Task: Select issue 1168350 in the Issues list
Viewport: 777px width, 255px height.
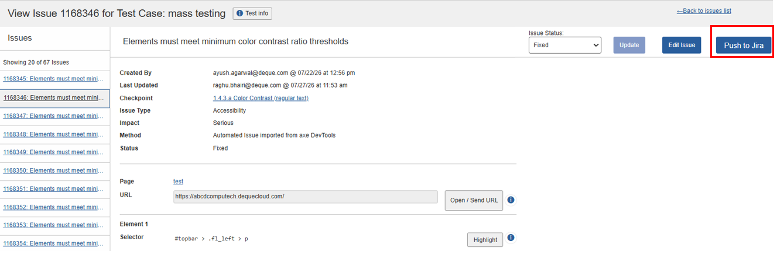Action: 53,170
